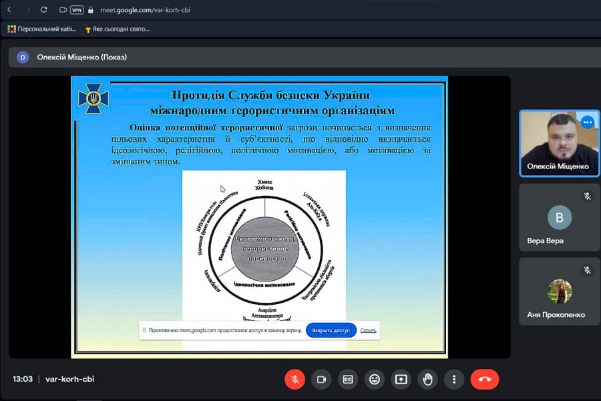The image size is (601, 401).
Task: Toggle the camera button in call controls
Action: click(x=321, y=379)
